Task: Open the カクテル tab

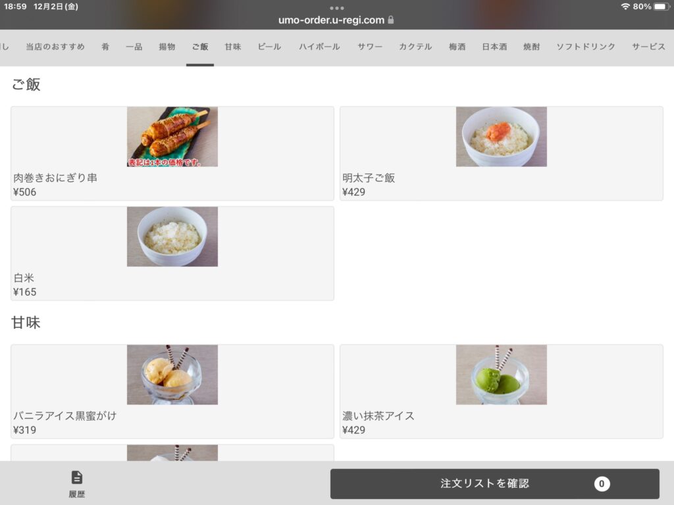Action: tap(415, 47)
